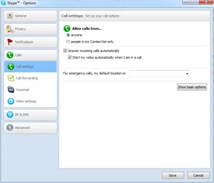Close the Skype Options window
Viewport: 214px width, 183px height.
206,2
